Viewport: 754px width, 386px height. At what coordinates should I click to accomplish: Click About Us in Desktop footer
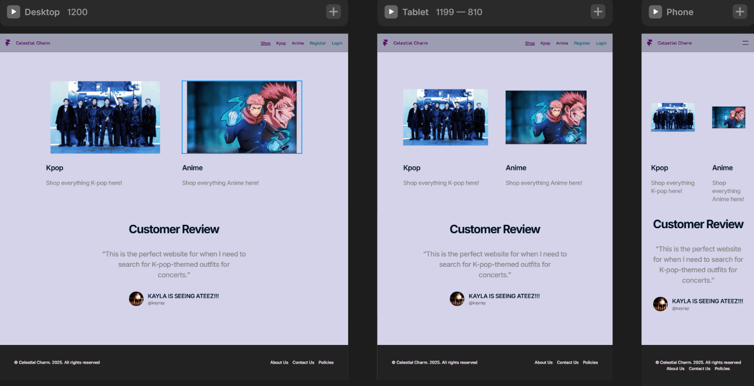coord(279,363)
